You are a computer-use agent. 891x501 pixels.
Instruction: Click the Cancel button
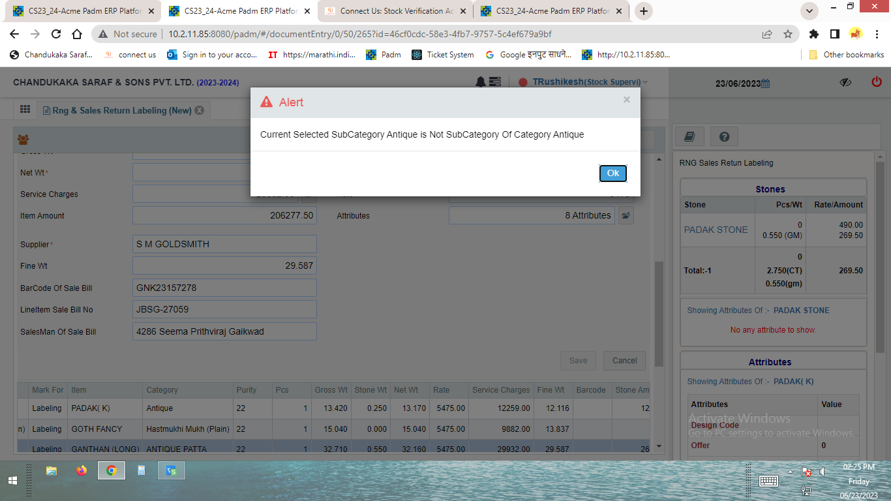(625, 361)
